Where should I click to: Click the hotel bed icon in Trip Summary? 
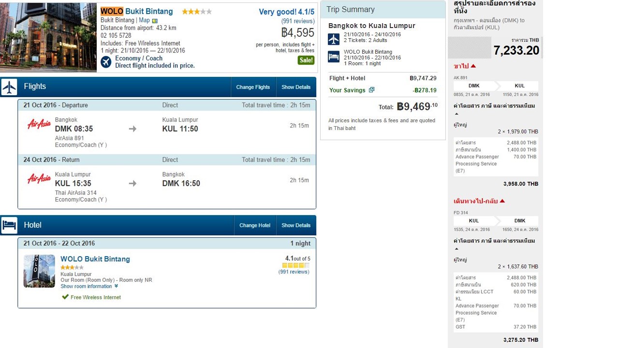[x=334, y=57]
